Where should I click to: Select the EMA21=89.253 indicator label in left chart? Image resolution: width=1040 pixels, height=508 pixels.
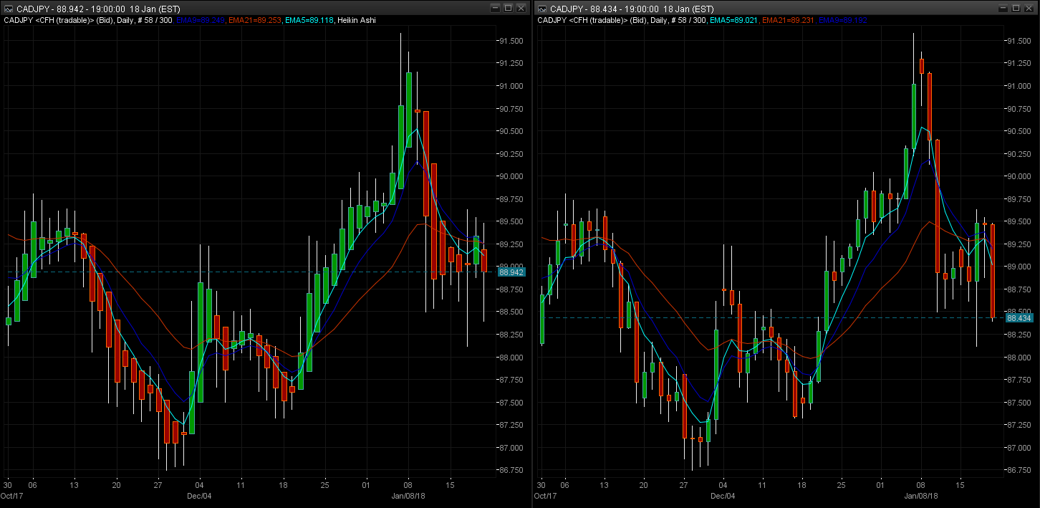[x=256, y=20]
